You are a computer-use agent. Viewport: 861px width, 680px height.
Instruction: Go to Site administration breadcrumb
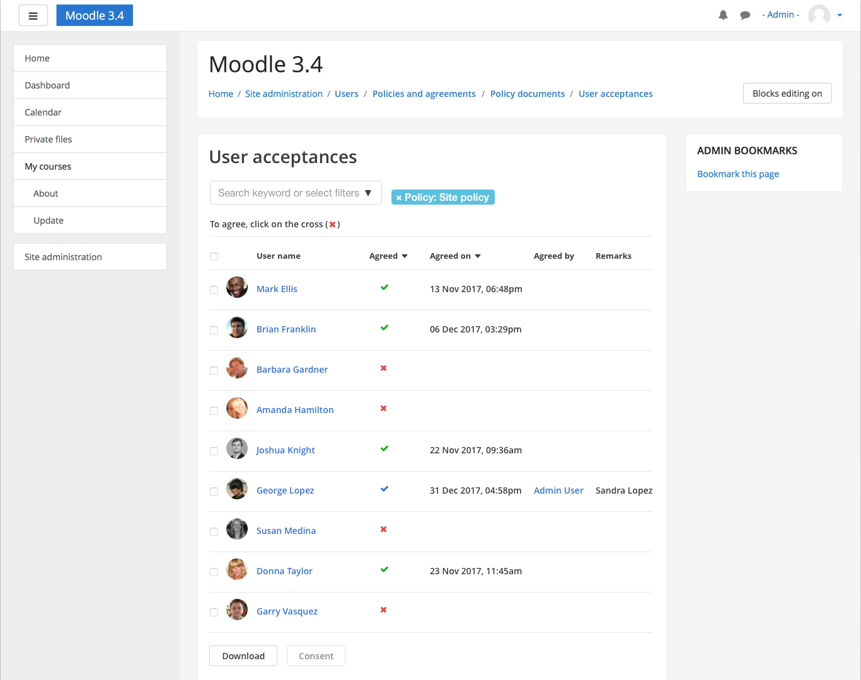284,94
